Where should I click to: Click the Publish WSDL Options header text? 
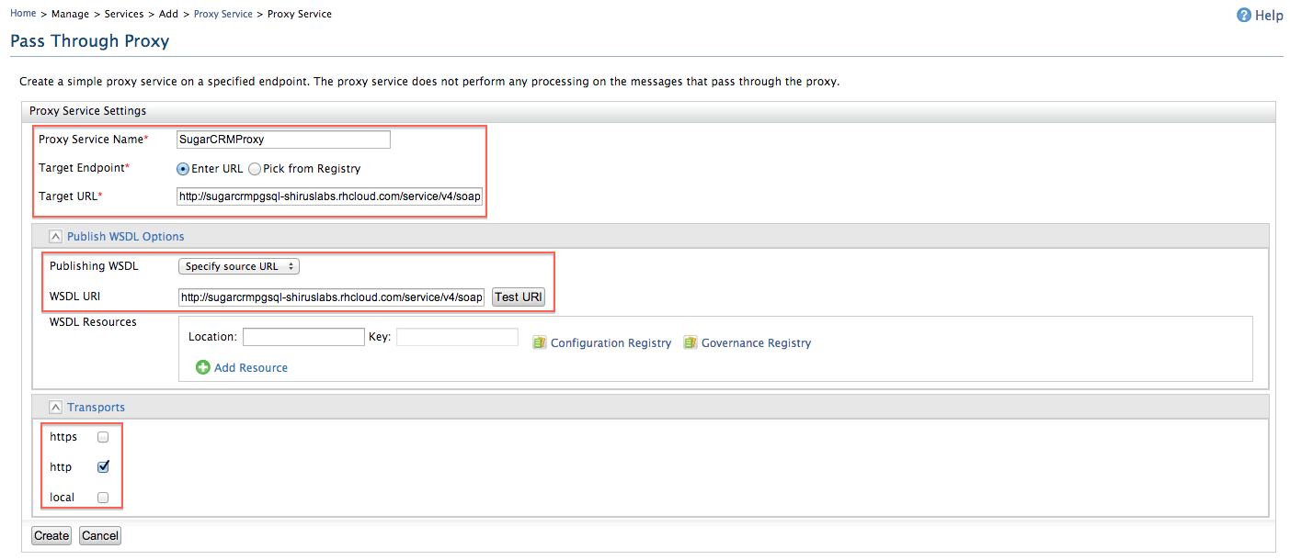(125, 236)
